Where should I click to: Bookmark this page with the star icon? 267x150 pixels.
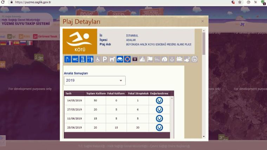click(x=240, y=2)
